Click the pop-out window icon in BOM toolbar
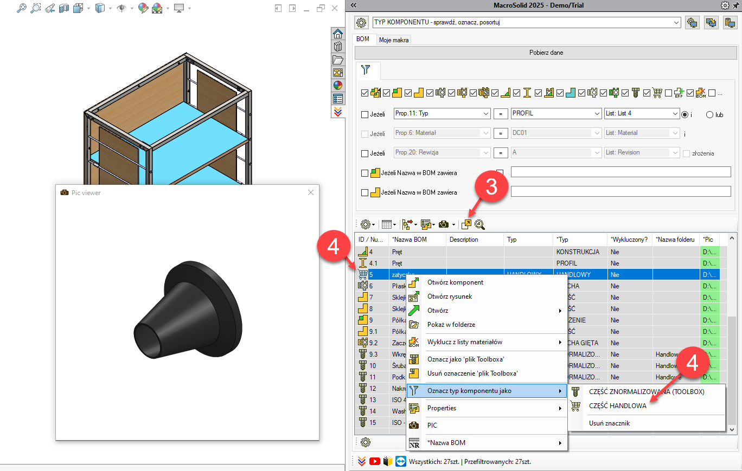 [x=466, y=224]
